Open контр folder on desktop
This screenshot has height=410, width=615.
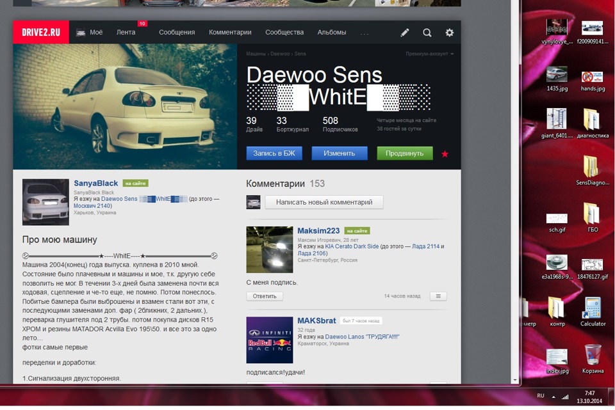[557, 311]
